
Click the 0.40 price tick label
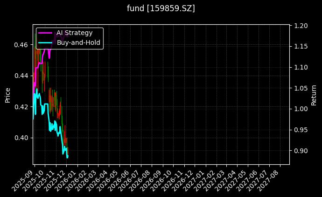[x=21, y=138]
